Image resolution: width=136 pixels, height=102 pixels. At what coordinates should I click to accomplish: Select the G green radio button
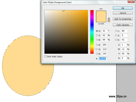(x=97, y=49)
